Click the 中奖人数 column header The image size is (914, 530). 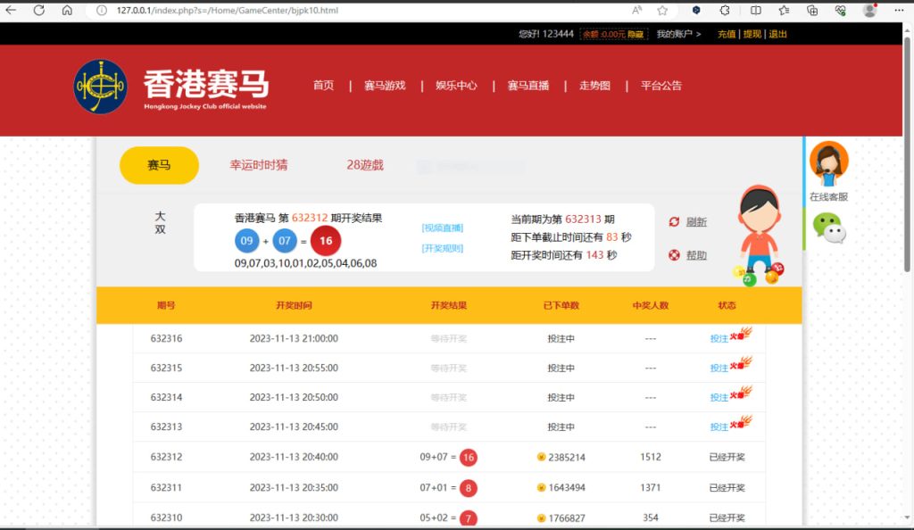[x=651, y=305]
